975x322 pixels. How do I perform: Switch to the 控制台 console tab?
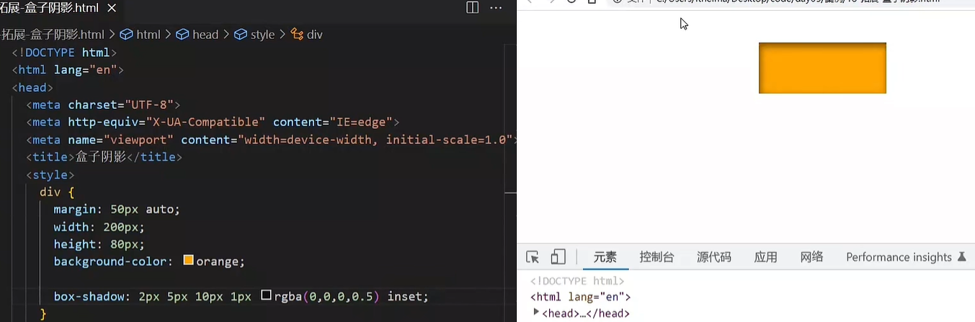[656, 257]
